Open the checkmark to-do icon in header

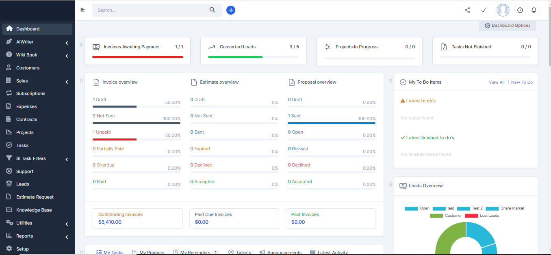[x=484, y=10]
